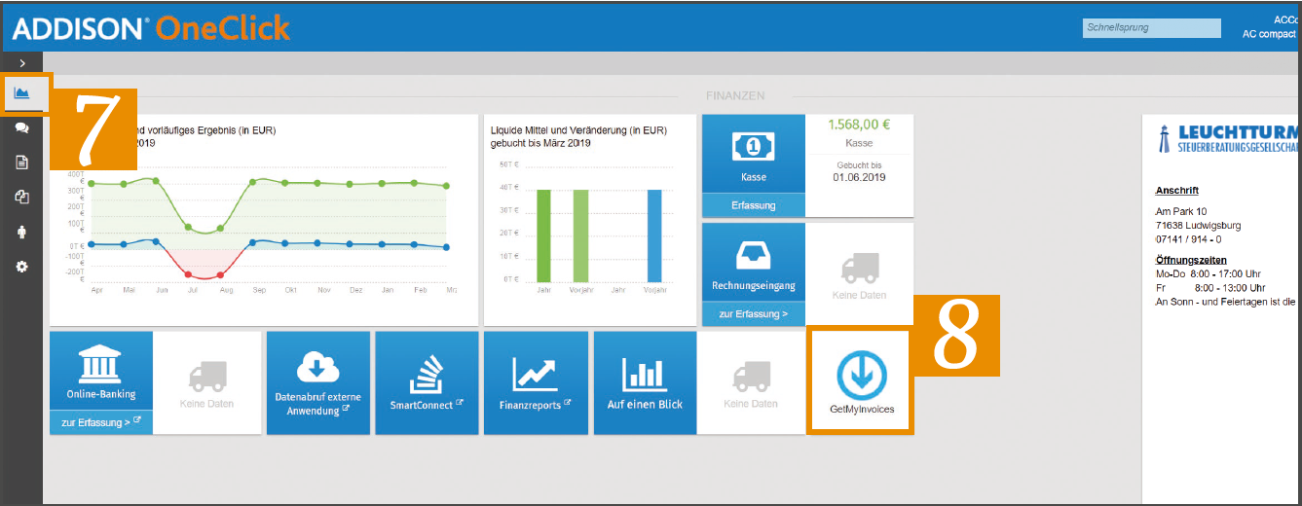Click the phone number 07141 / 914 - 0
The height and width of the screenshot is (506, 1302).
point(1188,239)
